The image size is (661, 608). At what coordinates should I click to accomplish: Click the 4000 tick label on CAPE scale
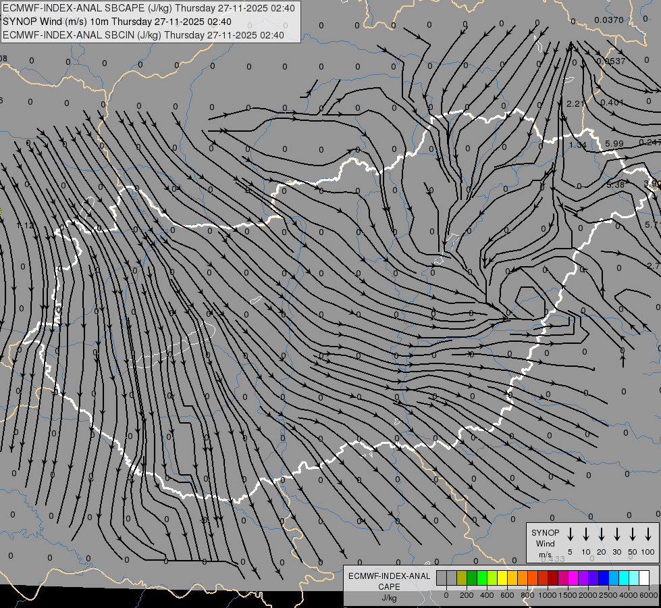click(629, 595)
